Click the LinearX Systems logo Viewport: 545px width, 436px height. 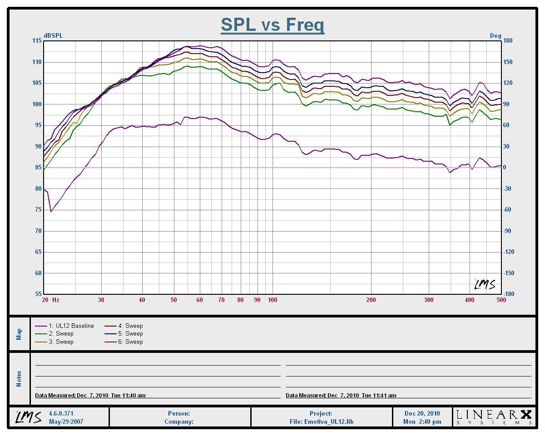click(x=494, y=417)
